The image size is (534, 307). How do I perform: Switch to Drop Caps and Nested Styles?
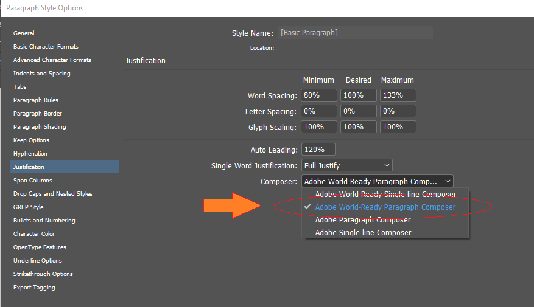(x=52, y=194)
